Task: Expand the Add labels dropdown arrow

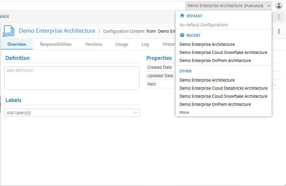Action: (x=136, y=113)
